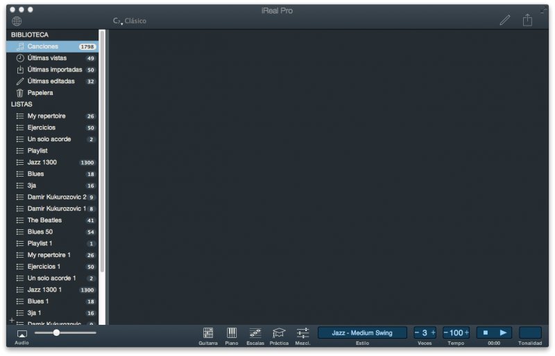Select Canciones in the library

pyautogui.click(x=43, y=46)
